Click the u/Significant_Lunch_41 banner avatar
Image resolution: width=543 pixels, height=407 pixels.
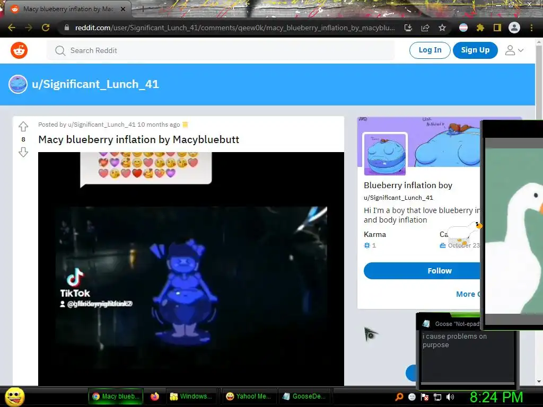18,84
